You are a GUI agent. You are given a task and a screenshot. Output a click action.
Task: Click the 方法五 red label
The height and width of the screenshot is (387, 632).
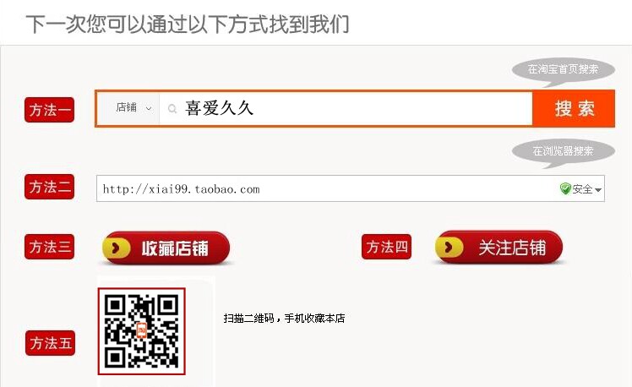[x=50, y=343]
